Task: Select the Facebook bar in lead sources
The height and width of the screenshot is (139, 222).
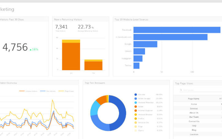Action: [x=177, y=30]
